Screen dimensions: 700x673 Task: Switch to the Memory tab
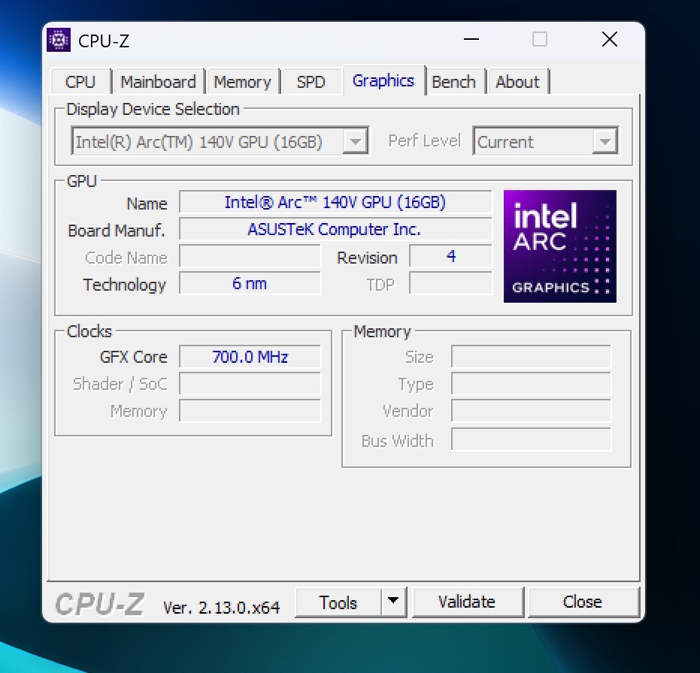click(242, 82)
